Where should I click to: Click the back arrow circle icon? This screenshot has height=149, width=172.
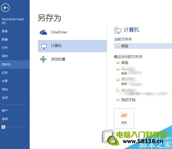pos(5,8)
